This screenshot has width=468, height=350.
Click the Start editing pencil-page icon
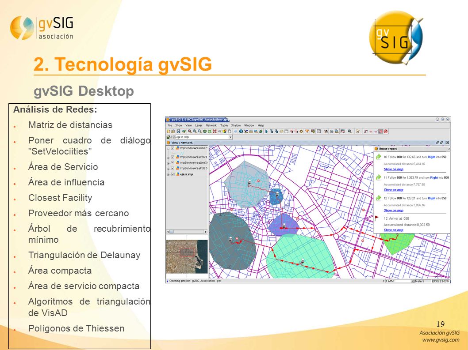pyautogui.click(x=357, y=132)
